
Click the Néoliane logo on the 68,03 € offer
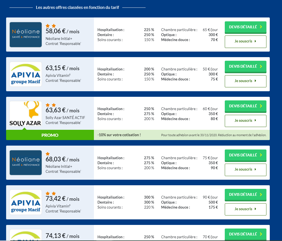tap(26, 163)
